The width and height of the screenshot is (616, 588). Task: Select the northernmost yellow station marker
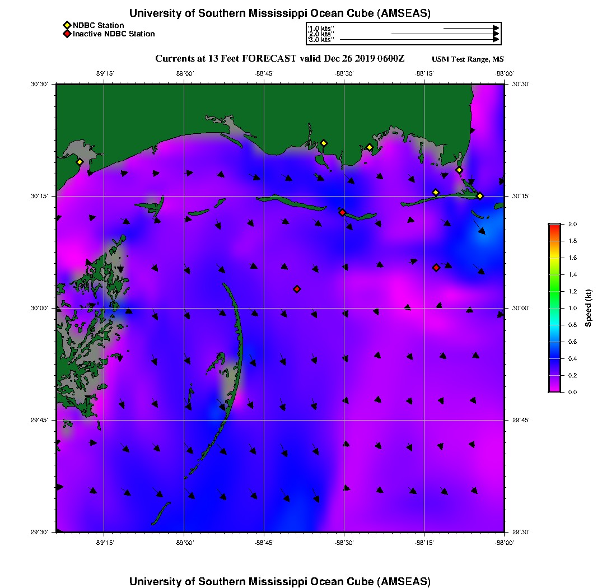[323, 143]
